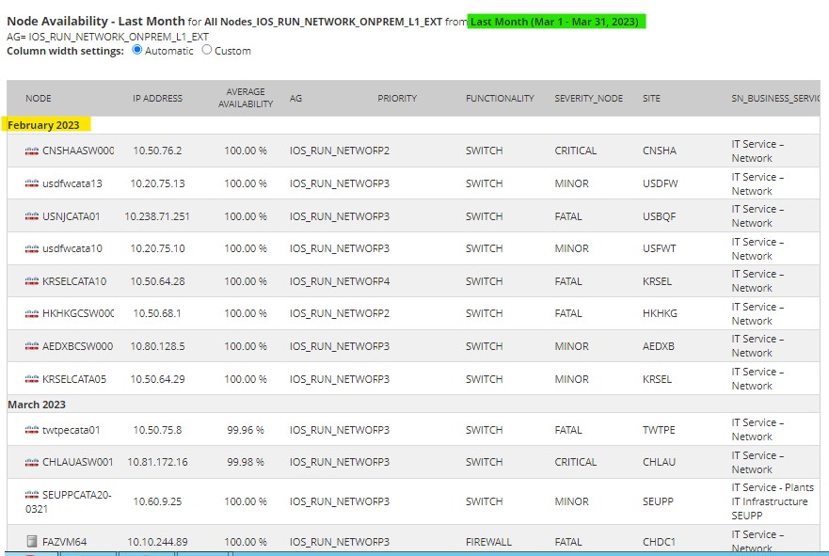Click the switch icon next to twtpecata01
Screen dimensions: 829x556
tap(32, 430)
